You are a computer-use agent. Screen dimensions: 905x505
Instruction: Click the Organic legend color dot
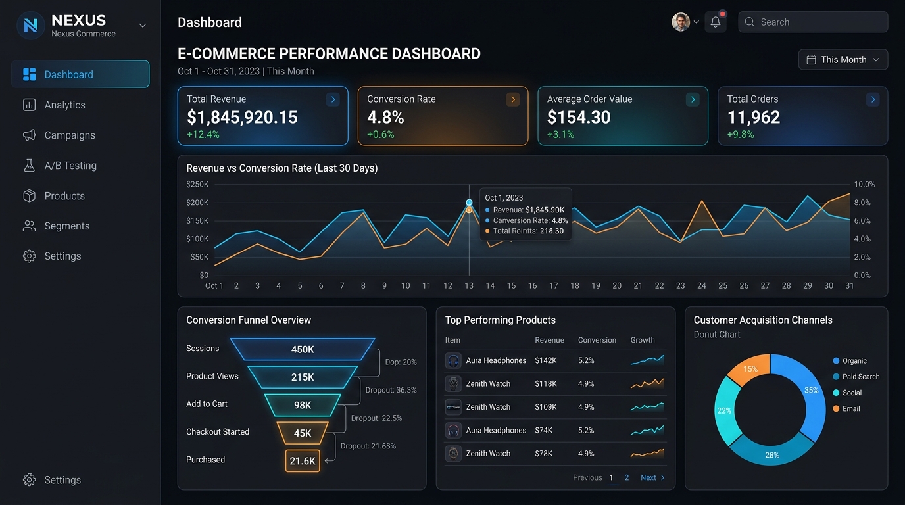(x=836, y=361)
